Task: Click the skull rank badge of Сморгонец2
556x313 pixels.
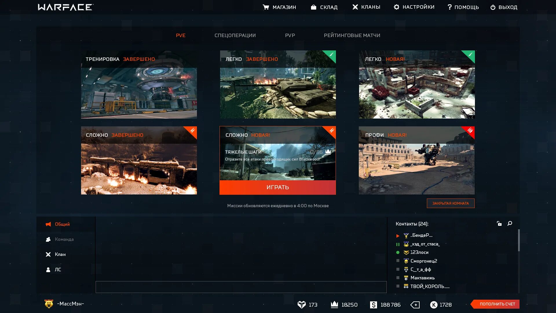Action: tap(406, 261)
